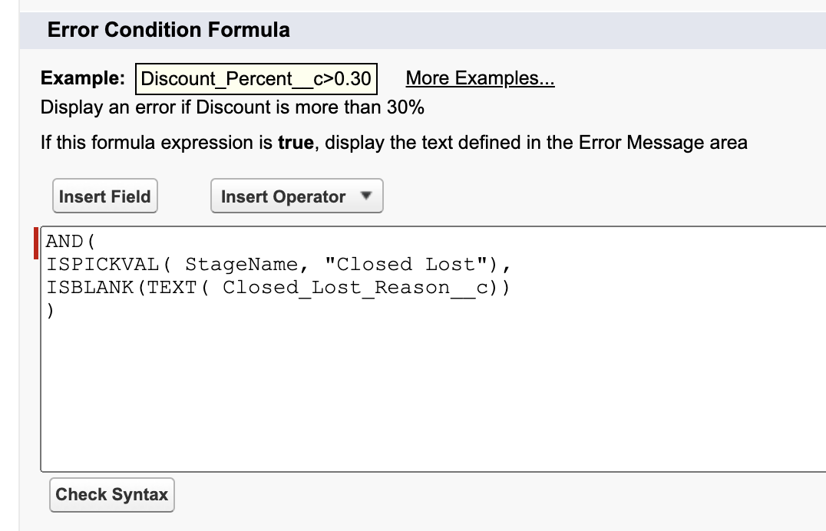
Task: Place cursor on AND( in formula
Action: (x=71, y=241)
